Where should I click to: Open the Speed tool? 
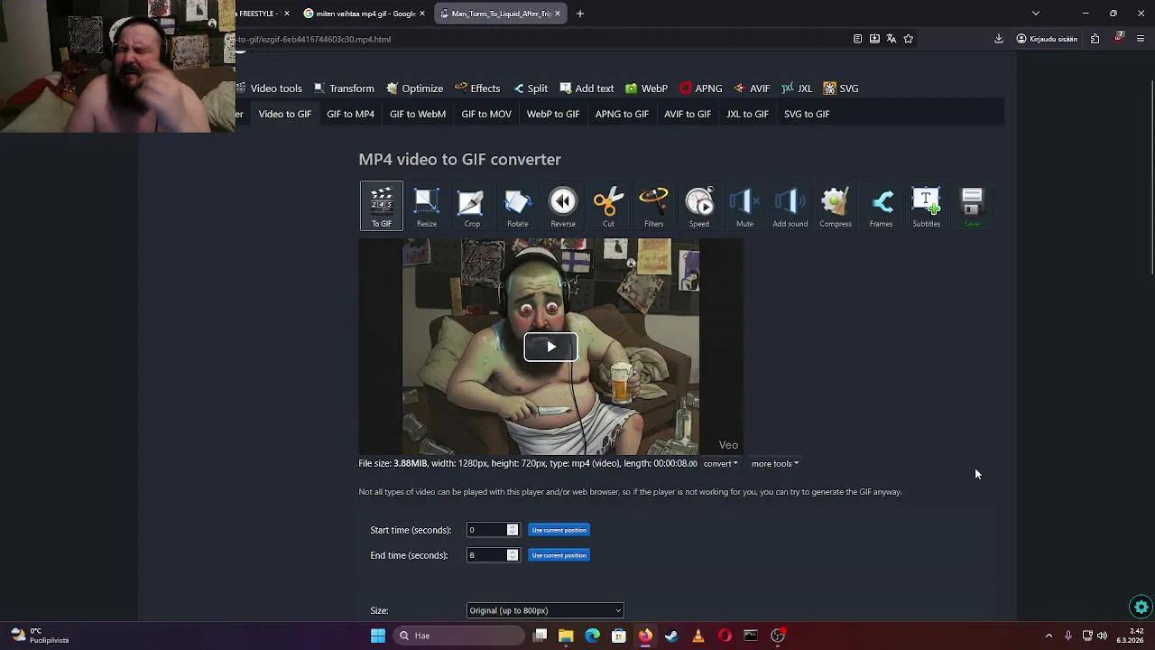click(x=699, y=206)
